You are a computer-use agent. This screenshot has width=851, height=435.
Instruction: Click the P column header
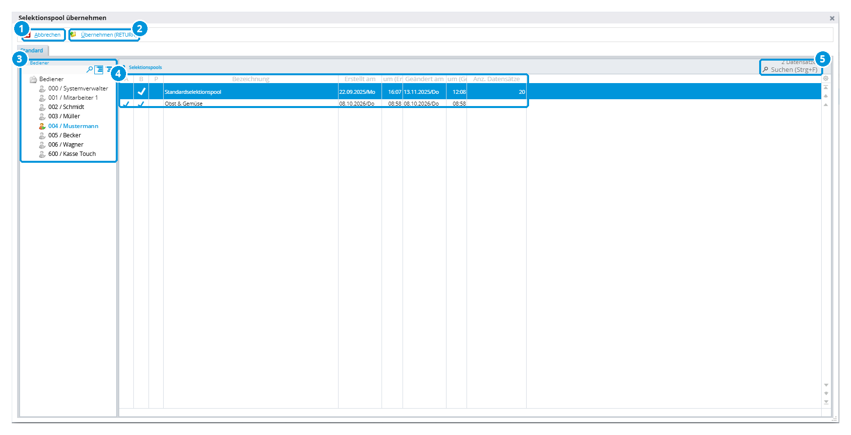tap(156, 79)
